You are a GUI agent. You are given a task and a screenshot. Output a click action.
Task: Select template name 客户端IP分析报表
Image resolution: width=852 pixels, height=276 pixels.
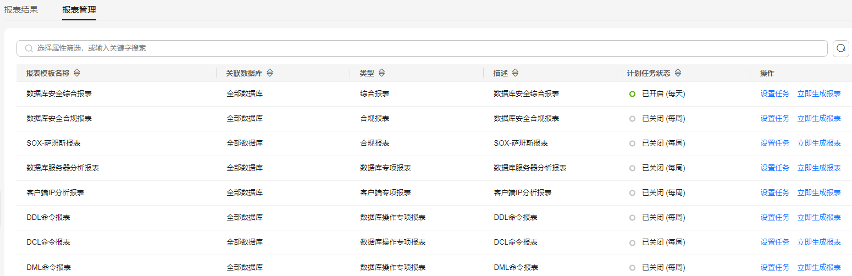55,192
